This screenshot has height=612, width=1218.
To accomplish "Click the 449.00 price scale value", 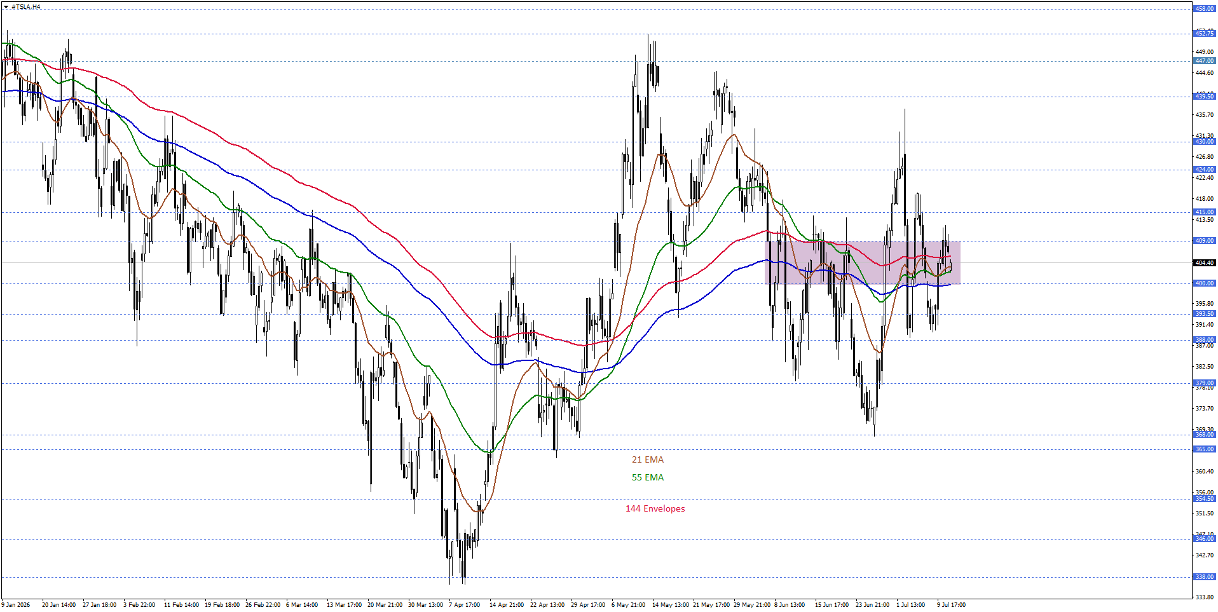I will (1204, 52).
